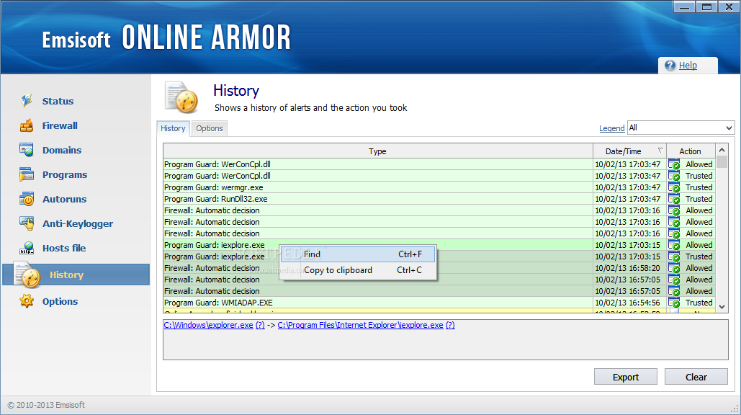
Task: Click the (?) after explorer.exe
Action: [260, 325]
